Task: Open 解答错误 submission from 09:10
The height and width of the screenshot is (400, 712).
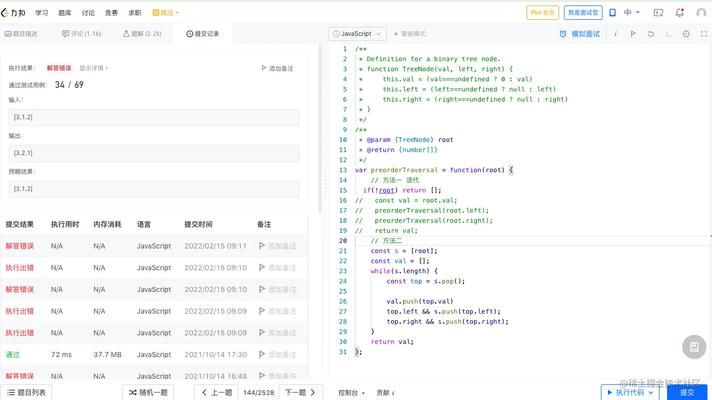Action: click(20, 289)
